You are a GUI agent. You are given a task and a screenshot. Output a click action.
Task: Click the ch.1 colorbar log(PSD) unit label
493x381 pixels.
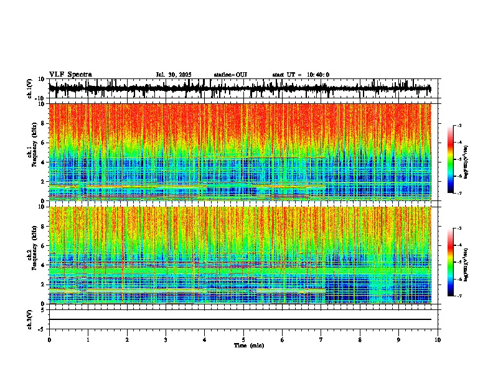tap(466, 162)
